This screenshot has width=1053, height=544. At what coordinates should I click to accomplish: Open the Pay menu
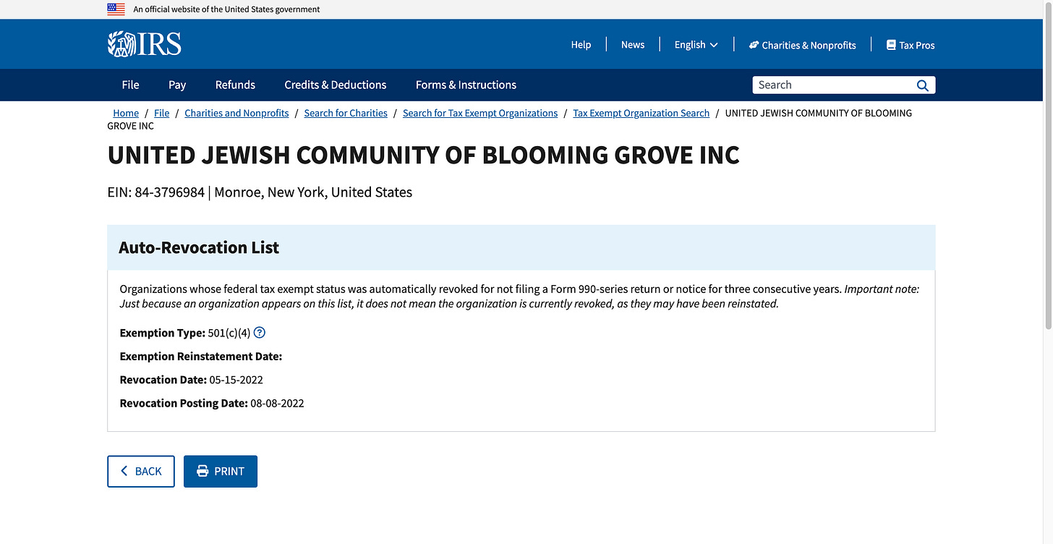177,85
